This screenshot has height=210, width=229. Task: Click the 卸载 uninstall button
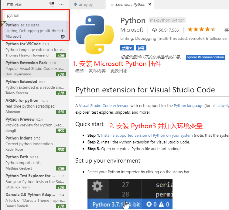(x=141, y=48)
